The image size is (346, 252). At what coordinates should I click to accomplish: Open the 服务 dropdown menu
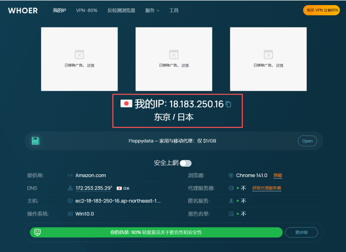[152, 10]
